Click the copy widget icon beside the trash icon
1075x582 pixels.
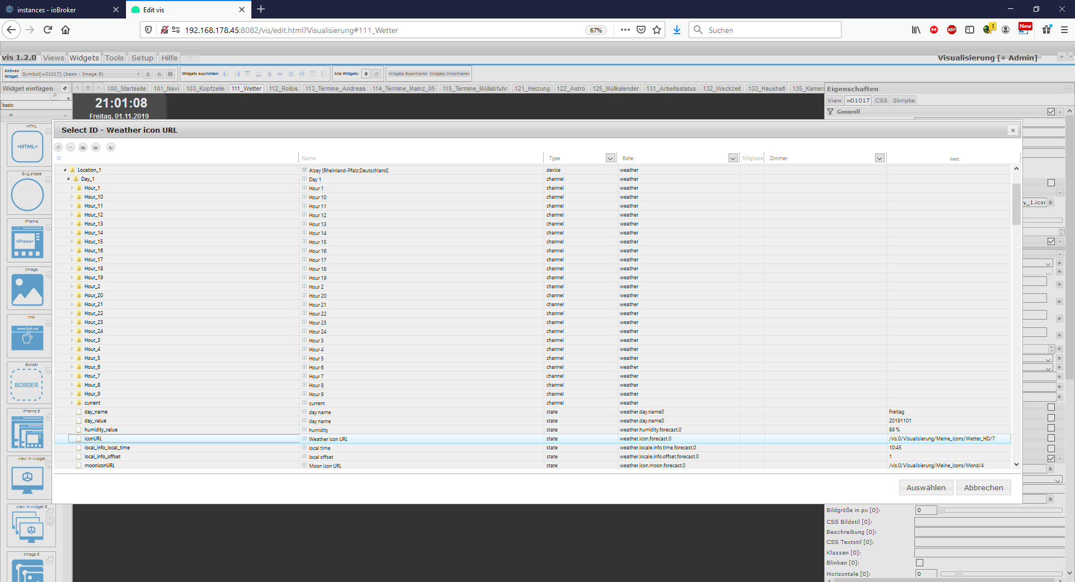[159, 74]
